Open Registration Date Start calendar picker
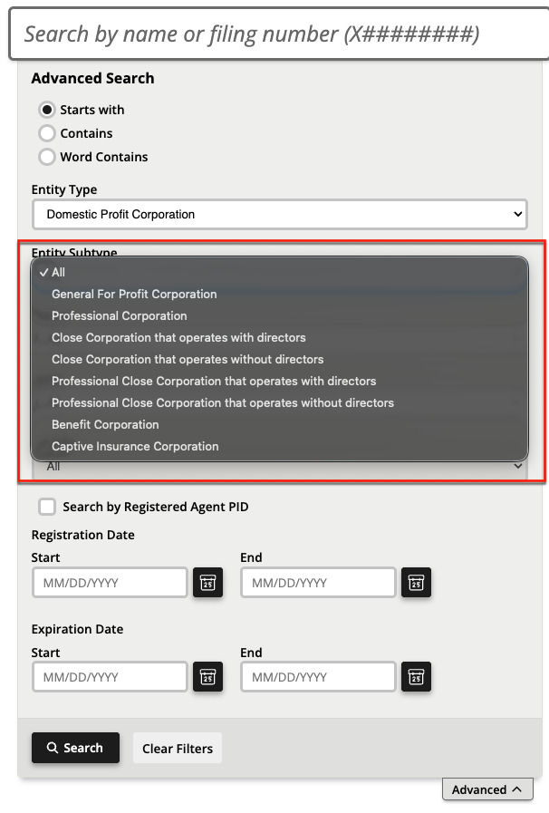Image resolution: width=549 pixels, height=813 pixels. point(207,582)
